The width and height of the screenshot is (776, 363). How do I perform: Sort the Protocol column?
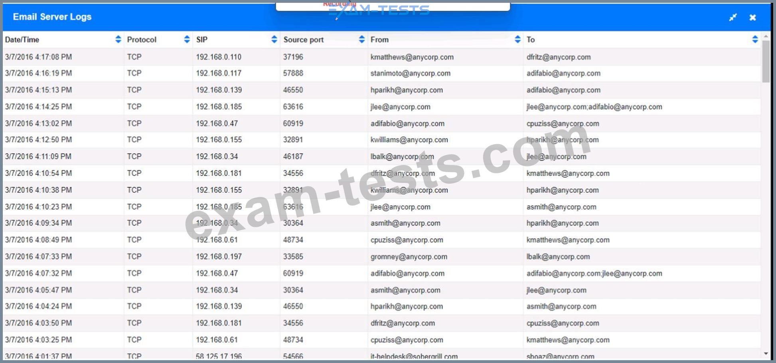click(x=187, y=39)
